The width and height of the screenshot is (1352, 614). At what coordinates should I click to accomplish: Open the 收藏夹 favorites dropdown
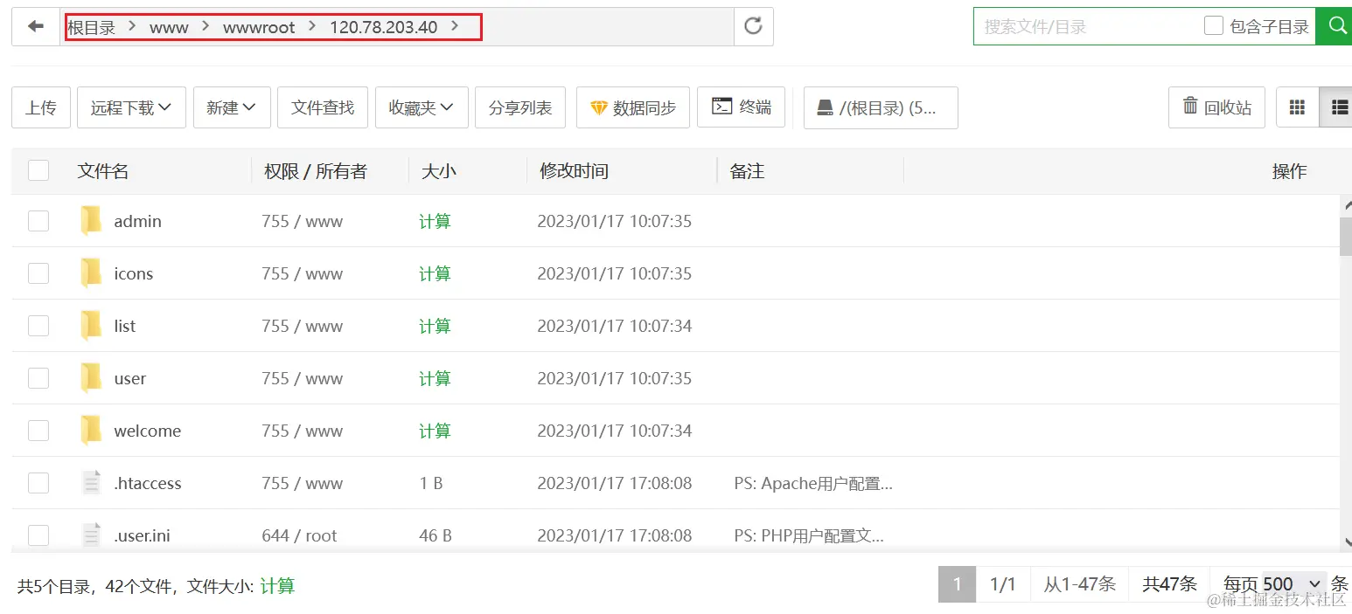(x=422, y=107)
